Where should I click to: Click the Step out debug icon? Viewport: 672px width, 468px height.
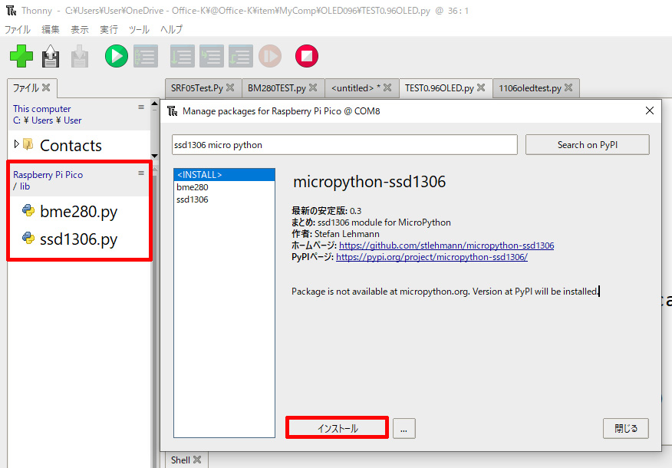[x=240, y=56]
